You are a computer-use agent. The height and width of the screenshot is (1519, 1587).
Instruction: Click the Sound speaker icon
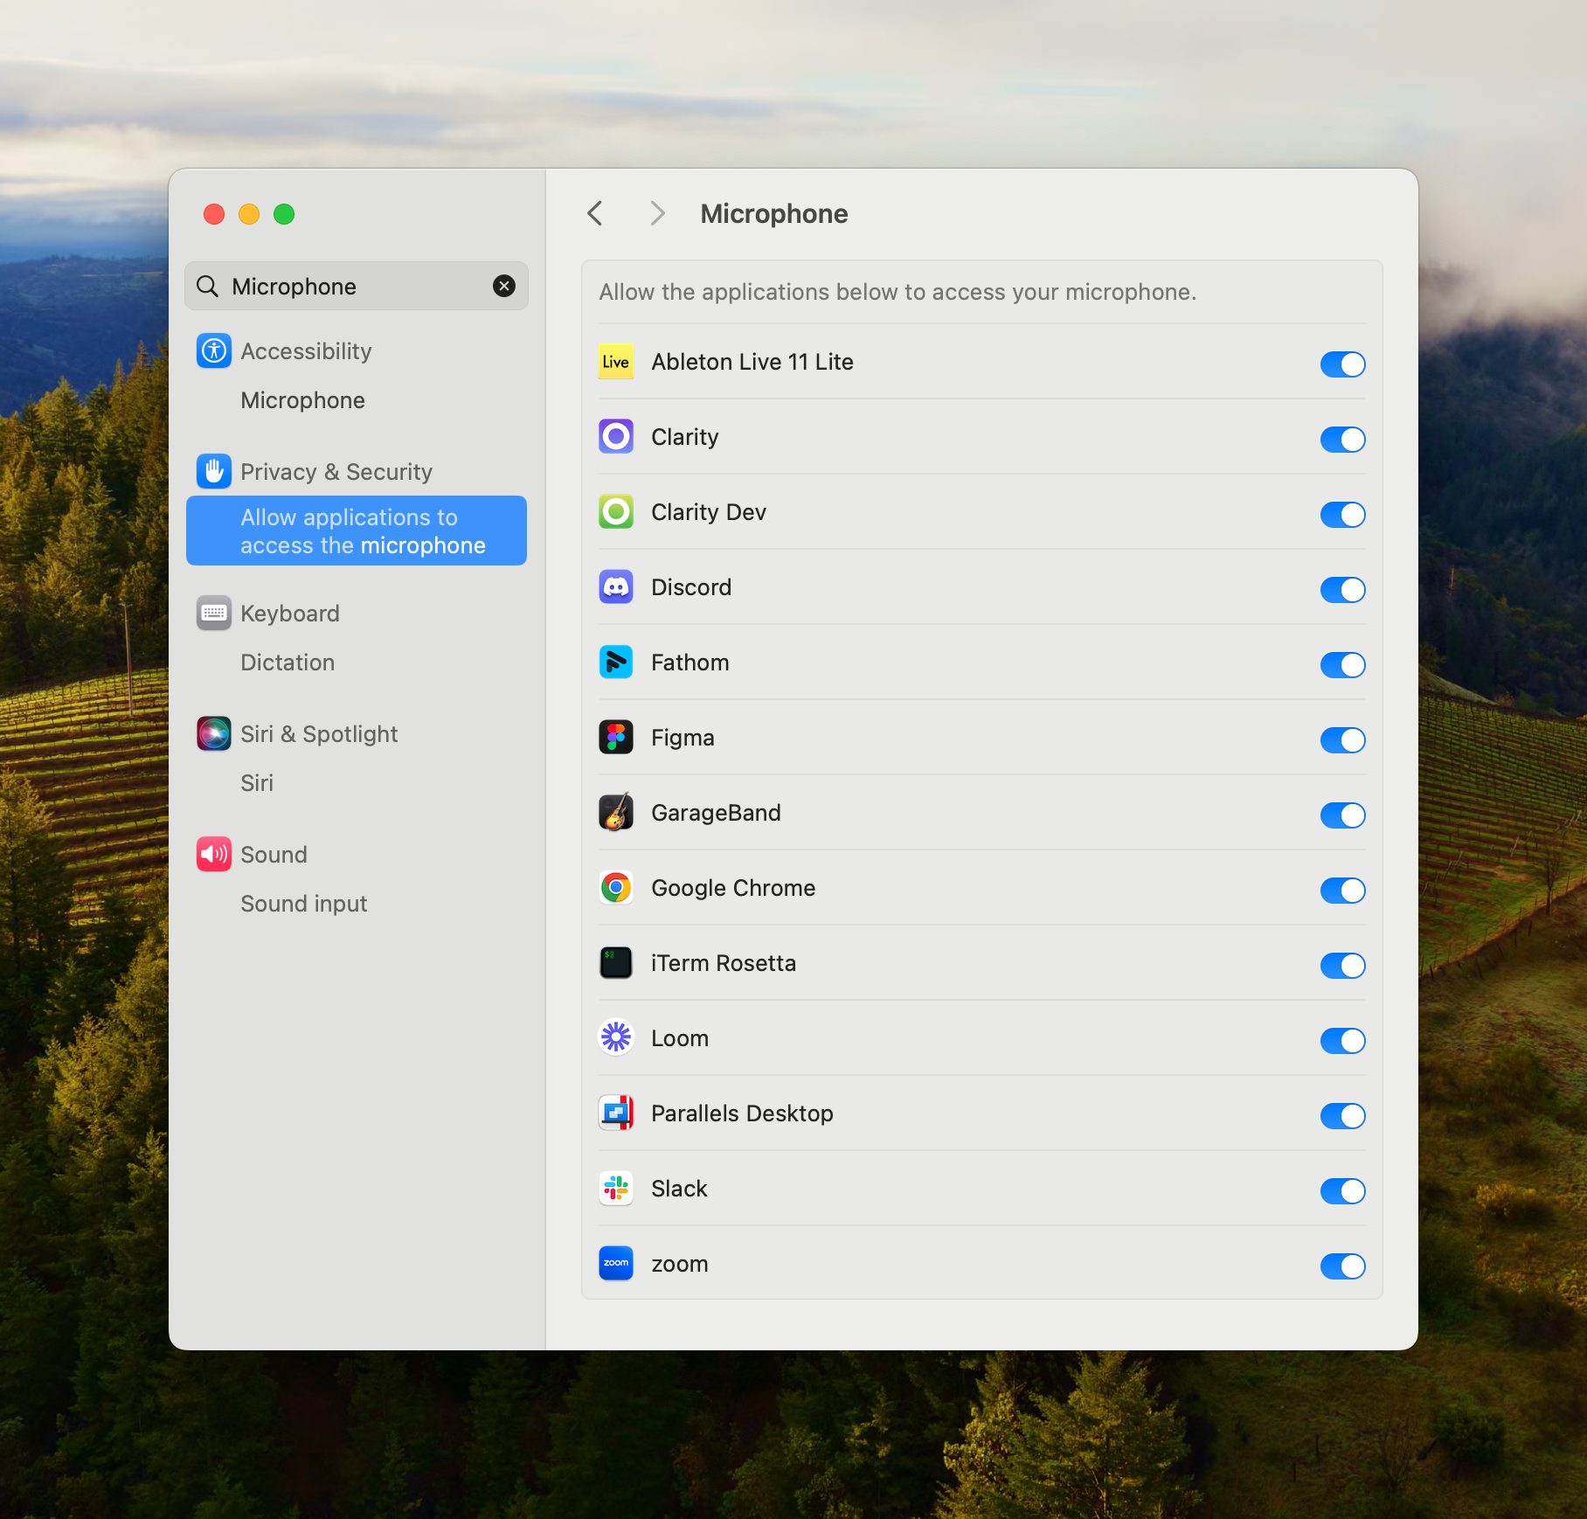coord(214,855)
